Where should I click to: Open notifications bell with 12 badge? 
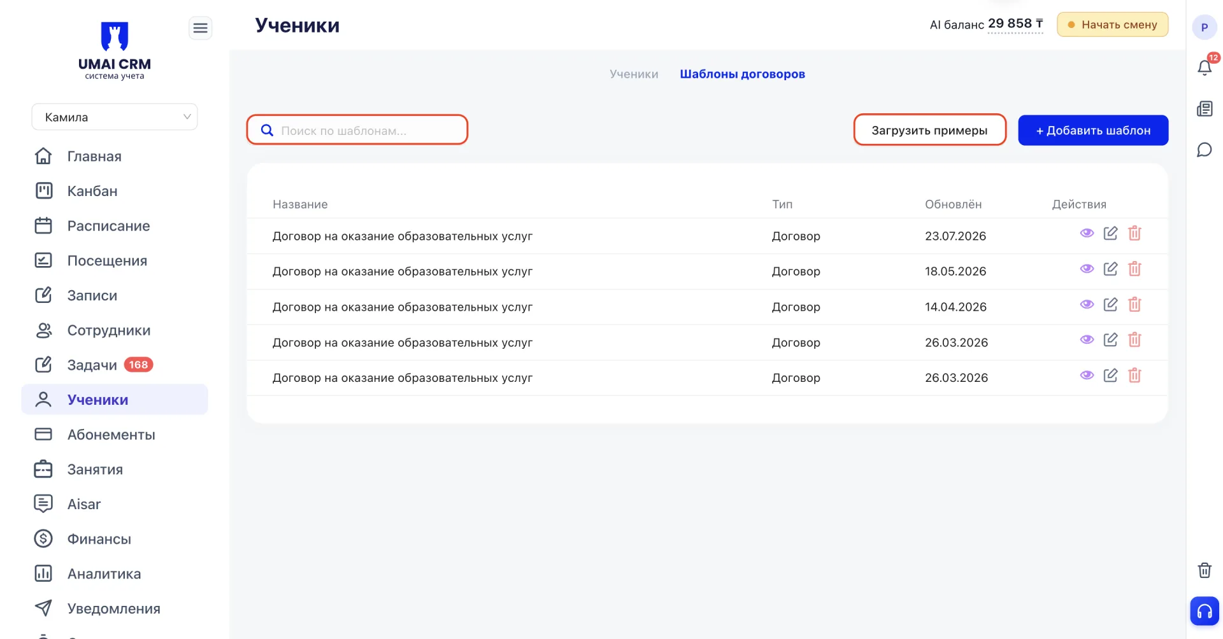1204,67
